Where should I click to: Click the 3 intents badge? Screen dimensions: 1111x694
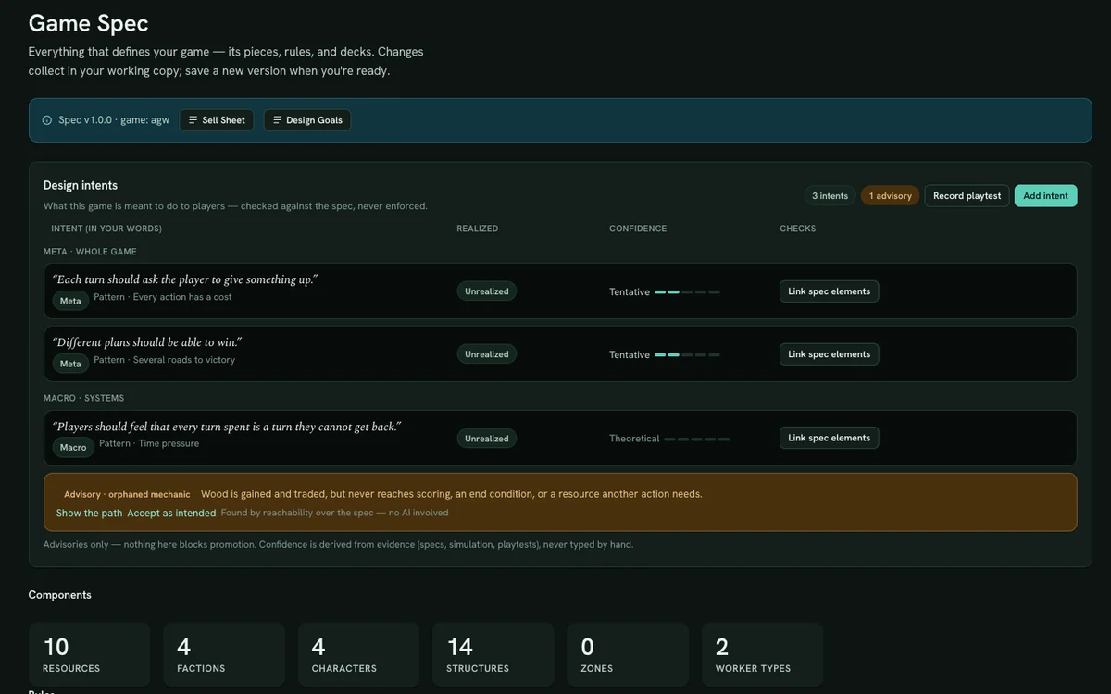click(830, 196)
